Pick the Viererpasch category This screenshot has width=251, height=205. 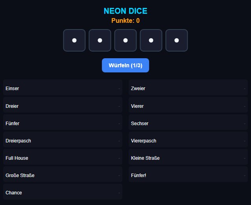tap(188, 140)
